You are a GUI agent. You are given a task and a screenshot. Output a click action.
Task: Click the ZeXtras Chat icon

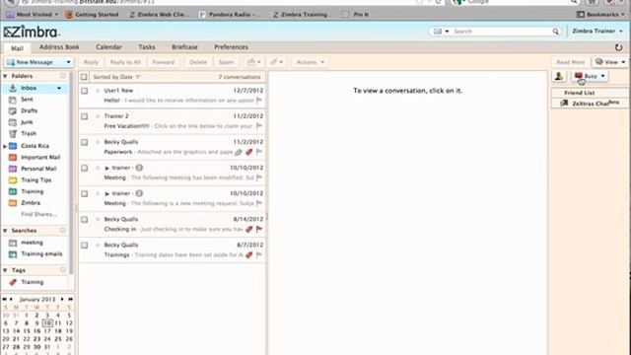coord(564,104)
